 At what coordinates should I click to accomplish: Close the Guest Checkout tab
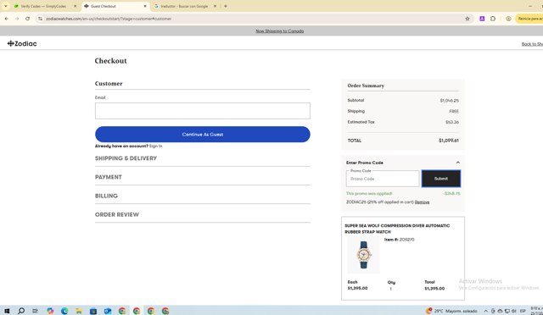[145, 6]
